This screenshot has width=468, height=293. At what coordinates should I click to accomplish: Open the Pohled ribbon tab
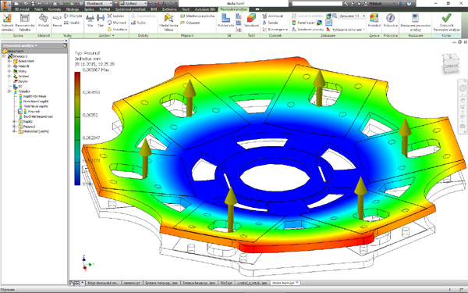105,9
